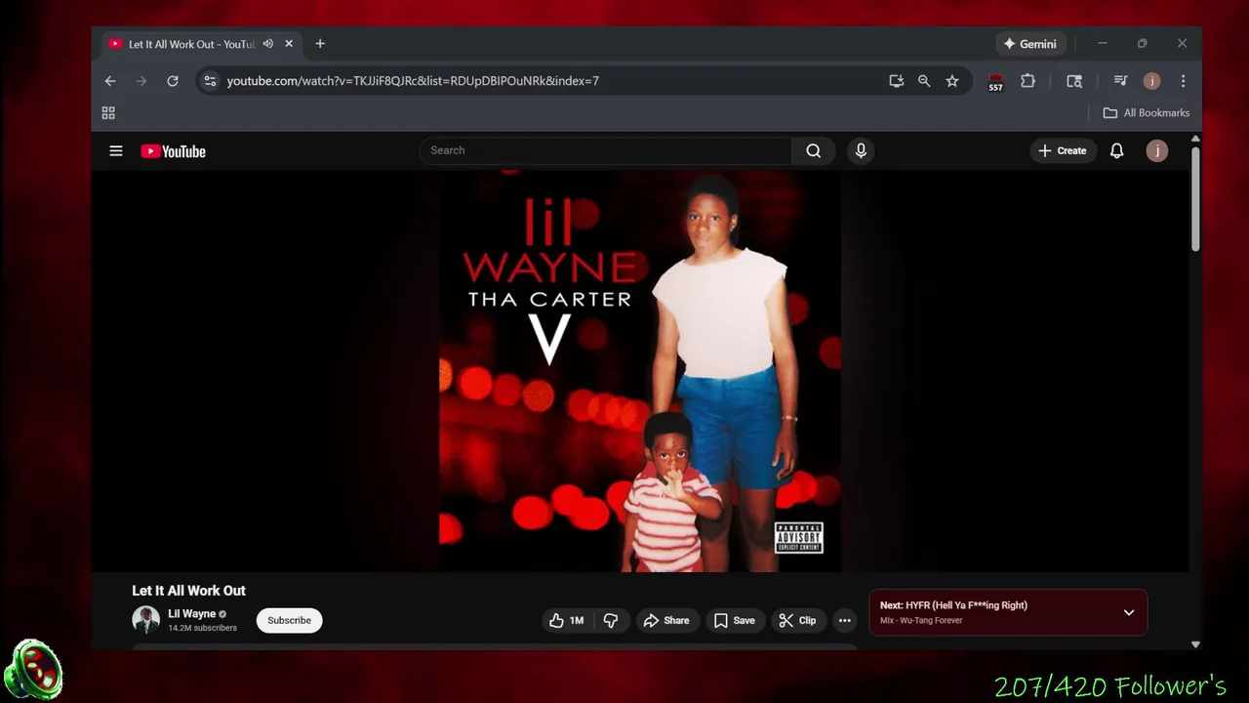1249x703 pixels.
Task: Click the 14.2M subscribers text
Action: click(202, 628)
